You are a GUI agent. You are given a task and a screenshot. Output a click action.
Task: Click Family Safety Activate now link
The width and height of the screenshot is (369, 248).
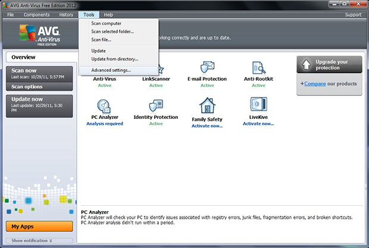click(207, 126)
